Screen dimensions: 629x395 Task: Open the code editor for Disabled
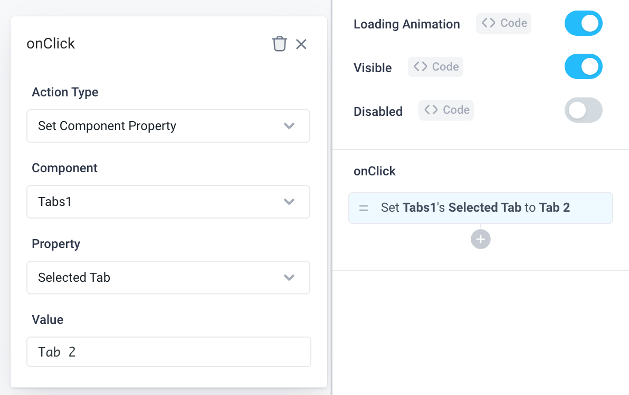pos(446,110)
